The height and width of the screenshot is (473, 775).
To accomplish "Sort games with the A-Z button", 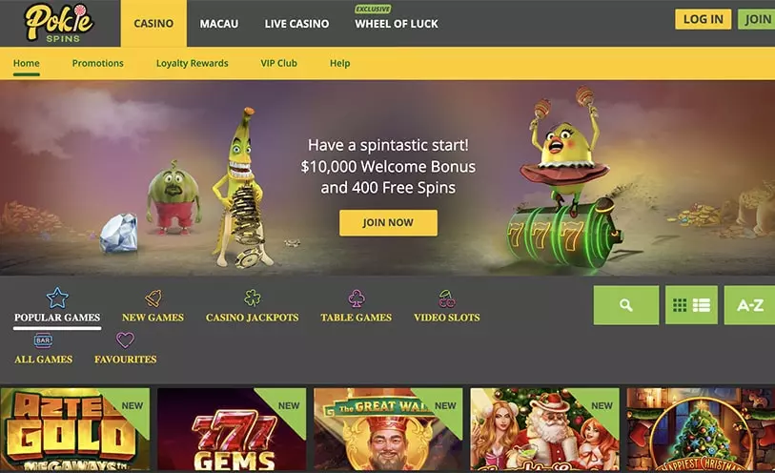I will click(750, 305).
